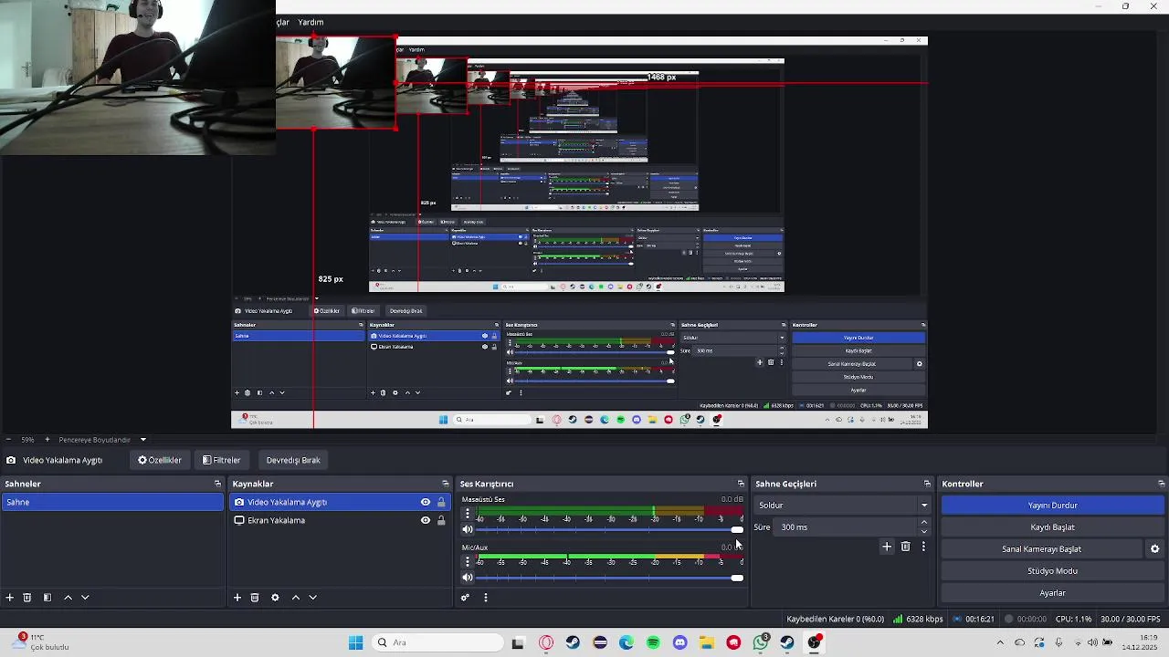The height and width of the screenshot is (657, 1169).
Task: Add a scene transition with the plus icon
Action: (x=886, y=547)
